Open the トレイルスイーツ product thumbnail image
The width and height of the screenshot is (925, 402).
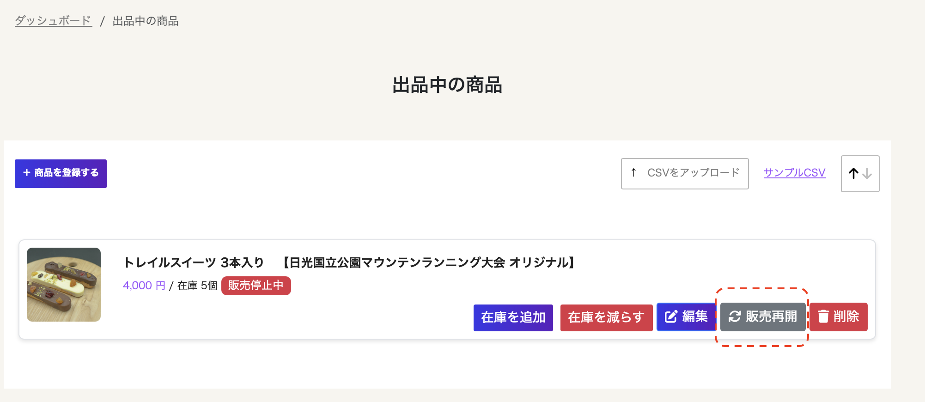pos(64,285)
